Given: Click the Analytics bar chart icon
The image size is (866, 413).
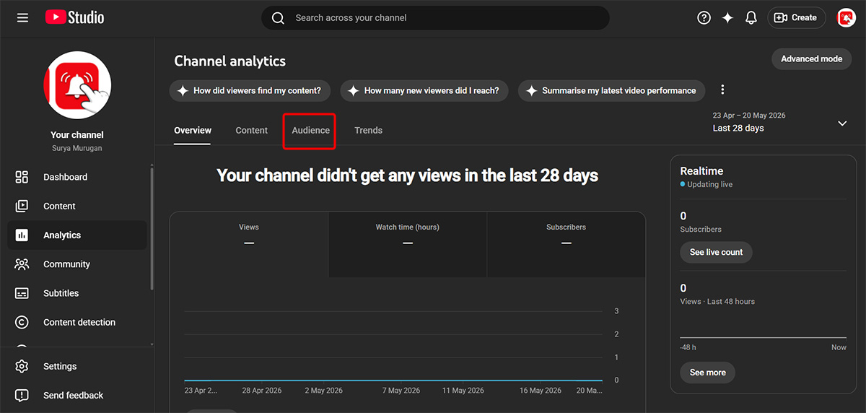Looking at the screenshot, I should pos(22,235).
